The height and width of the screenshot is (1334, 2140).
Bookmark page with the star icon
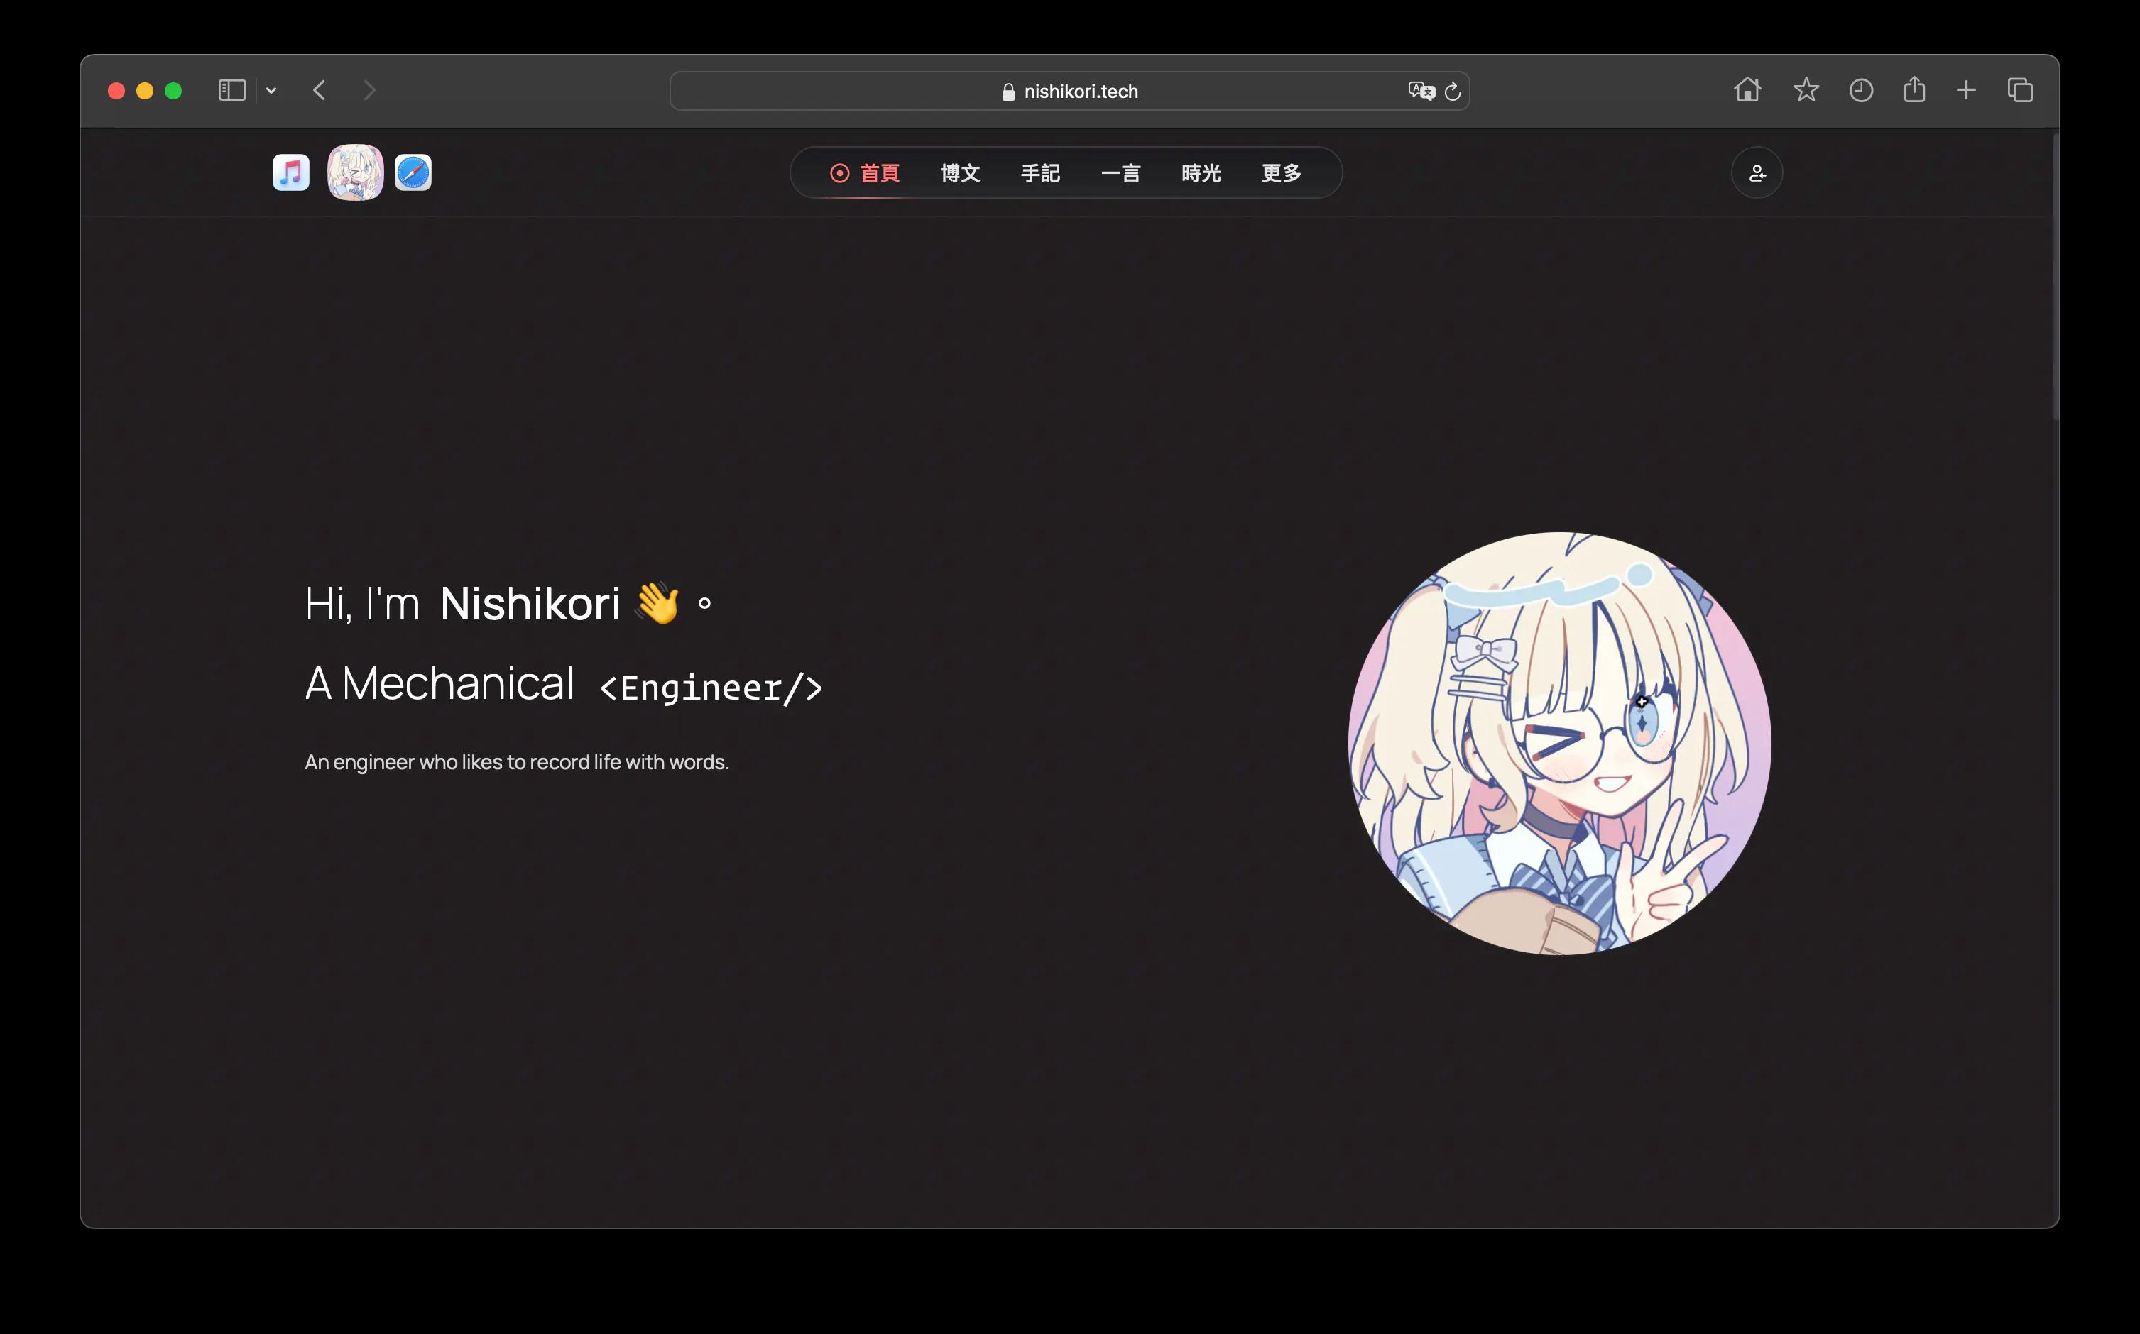1806,90
